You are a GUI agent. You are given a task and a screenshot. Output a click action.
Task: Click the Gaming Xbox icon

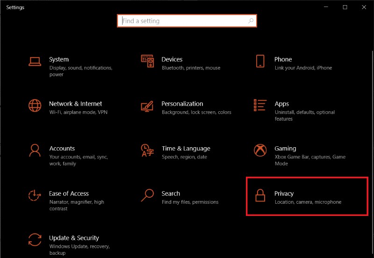coord(260,150)
